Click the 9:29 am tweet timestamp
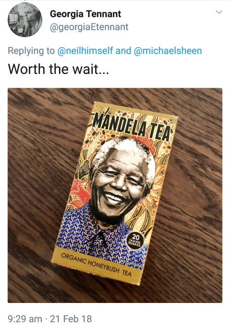 (x=25, y=319)
